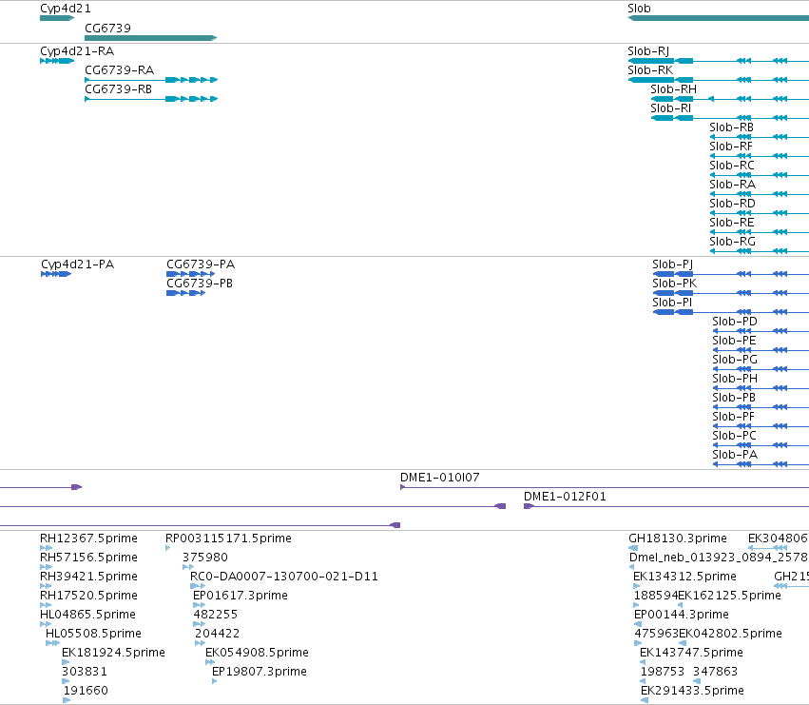Open the Cyp4d21-RA transcript
This screenshot has height=705, width=809.
[57, 61]
